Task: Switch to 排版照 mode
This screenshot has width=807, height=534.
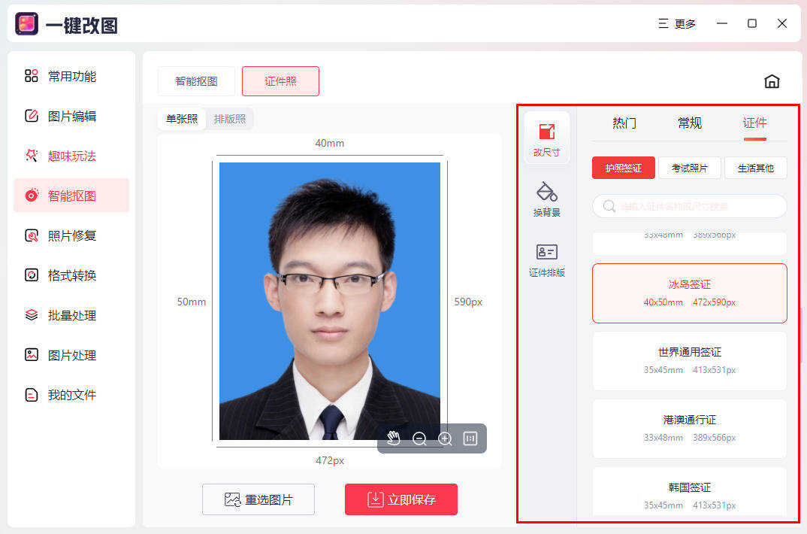Action: pos(229,118)
